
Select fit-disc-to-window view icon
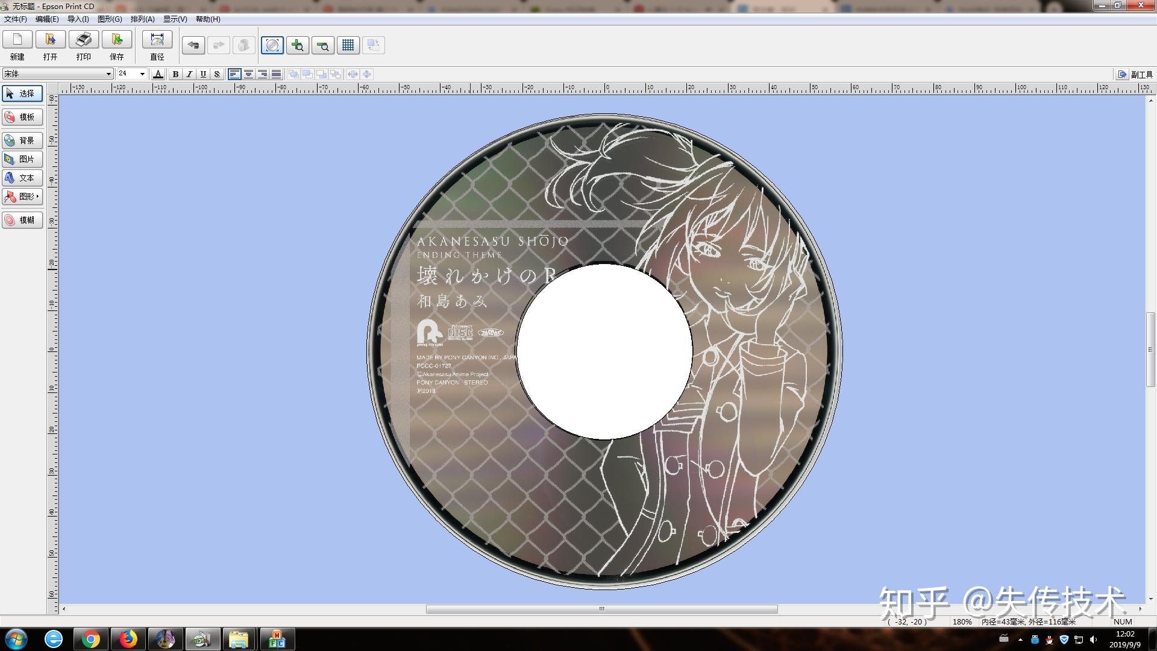(x=272, y=45)
